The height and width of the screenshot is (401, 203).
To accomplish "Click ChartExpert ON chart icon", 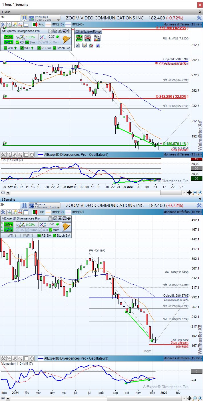I will point(79,38).
